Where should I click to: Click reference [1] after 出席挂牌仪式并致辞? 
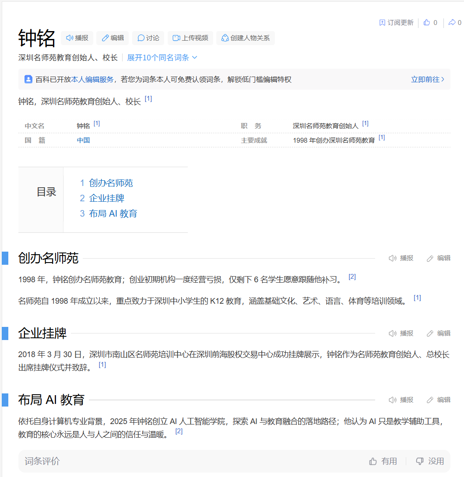(x=102, y=365)
